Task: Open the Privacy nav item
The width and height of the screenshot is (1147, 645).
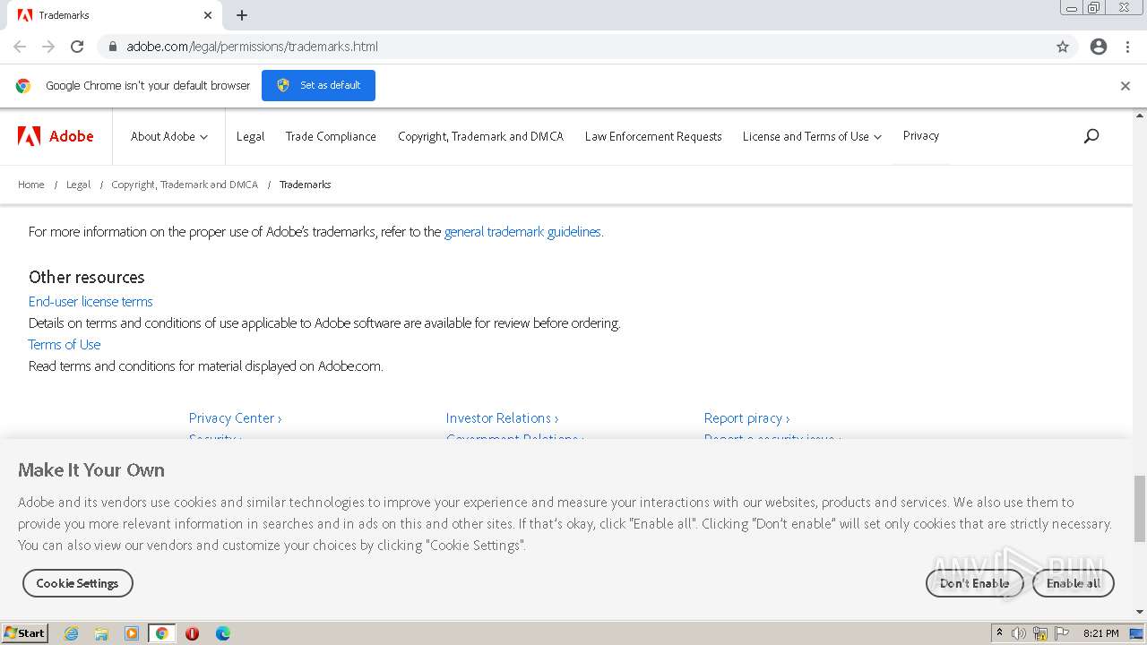Action: (921, 136)
